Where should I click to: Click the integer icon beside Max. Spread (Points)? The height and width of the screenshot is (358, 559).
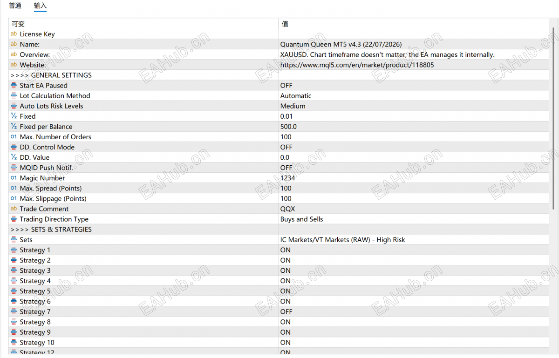point(14,188)
